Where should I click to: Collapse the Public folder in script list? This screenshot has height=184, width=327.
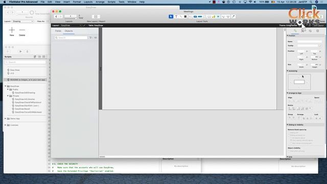click(8, 89)
